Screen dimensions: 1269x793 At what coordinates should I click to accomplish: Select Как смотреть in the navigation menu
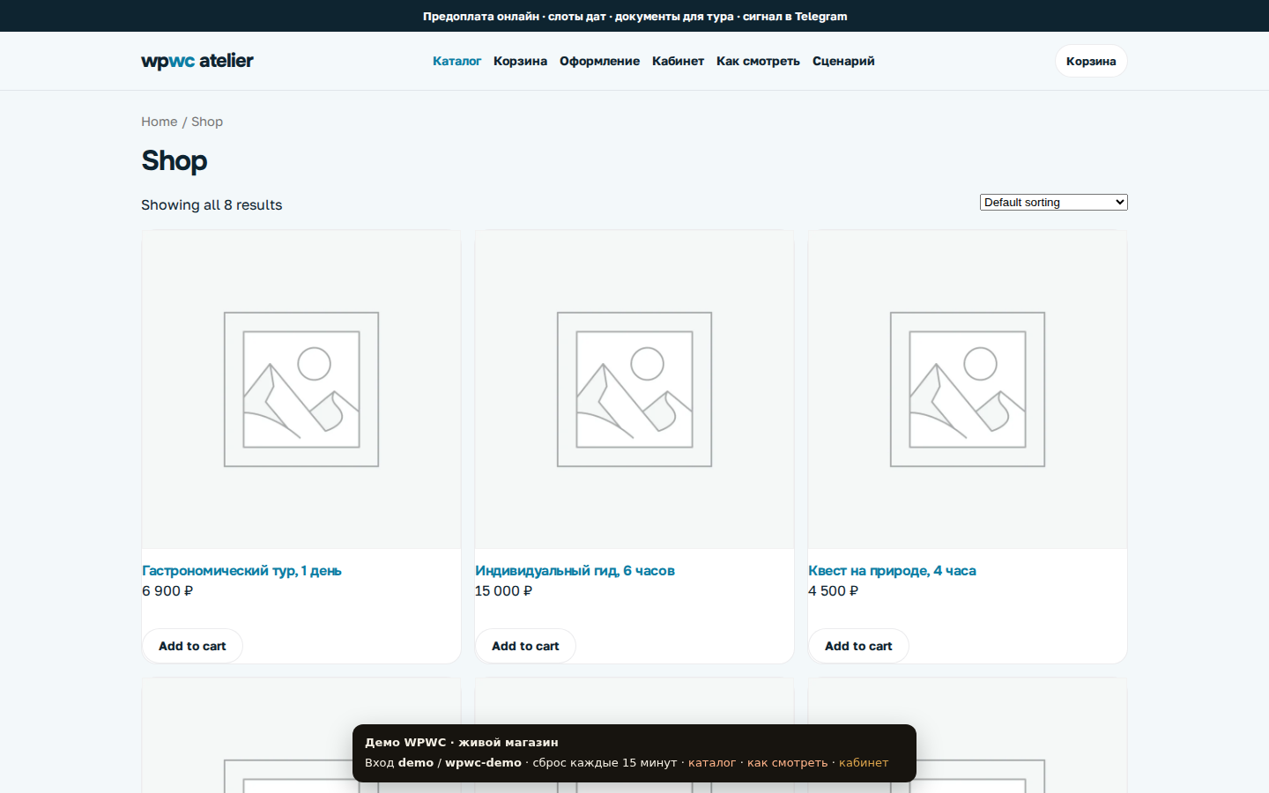pyautogui.click(x=758, y=61)
